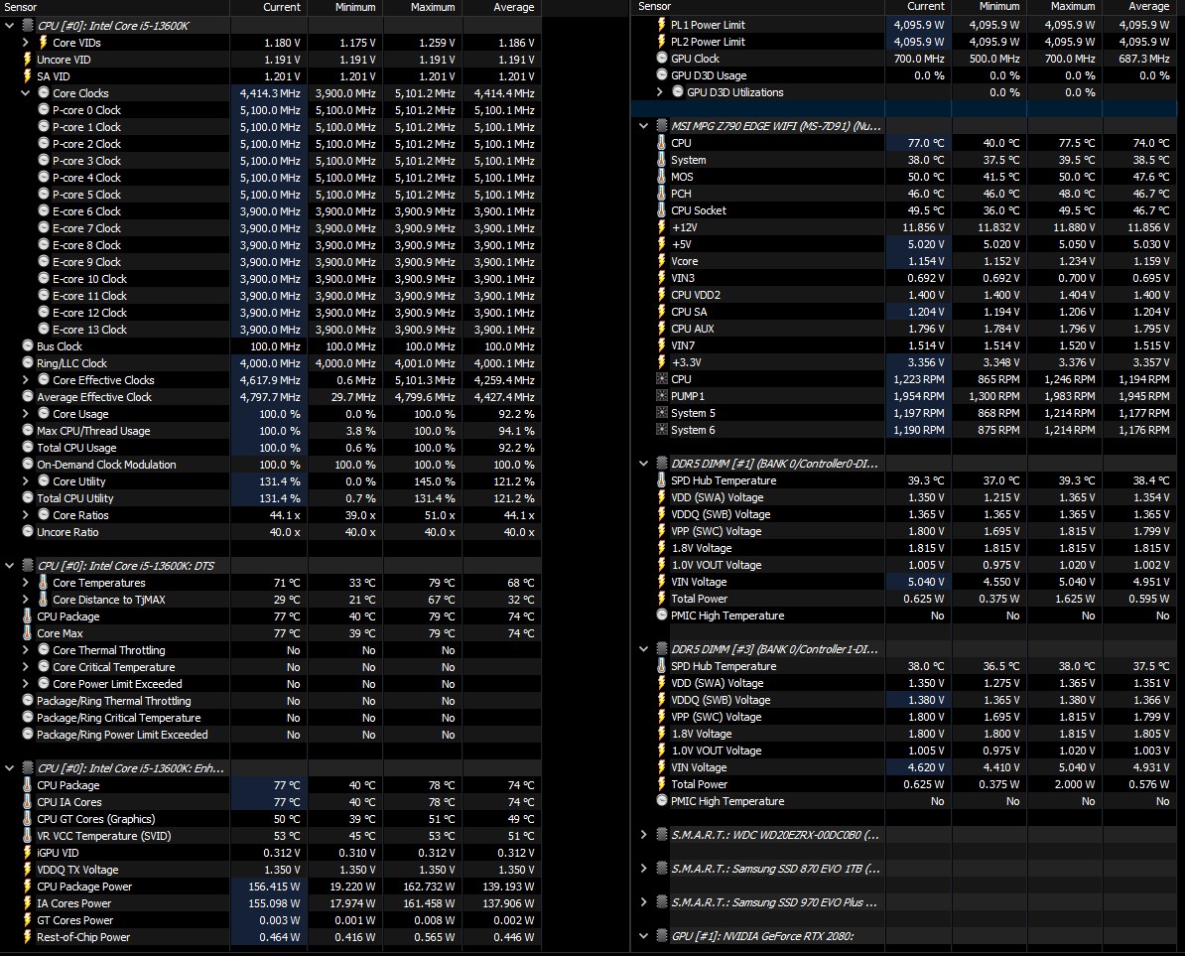Click the 156.415 W CPU Package Power current value
This screenshot has height=956, width=1185.
click(274, 887)
